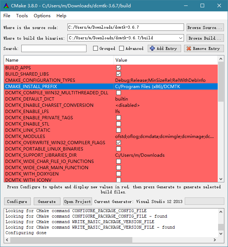The image size is (228, 247).
Task: Uncheck the BUILD_APPS option
Action: tap(118, 68)
